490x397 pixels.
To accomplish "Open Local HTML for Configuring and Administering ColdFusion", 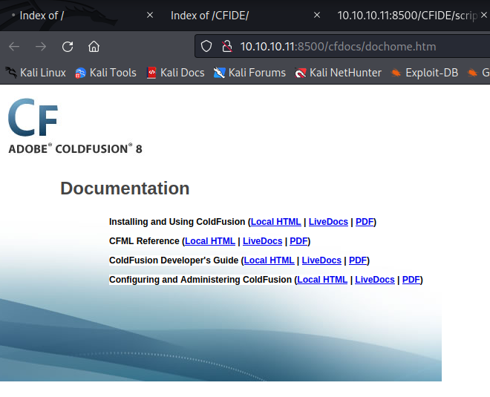I will pos(322,280).
